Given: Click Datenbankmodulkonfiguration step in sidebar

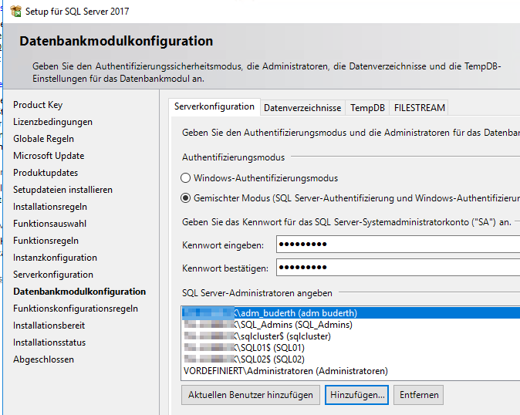Looking at the screenshot, I should [x=79, y=292].
